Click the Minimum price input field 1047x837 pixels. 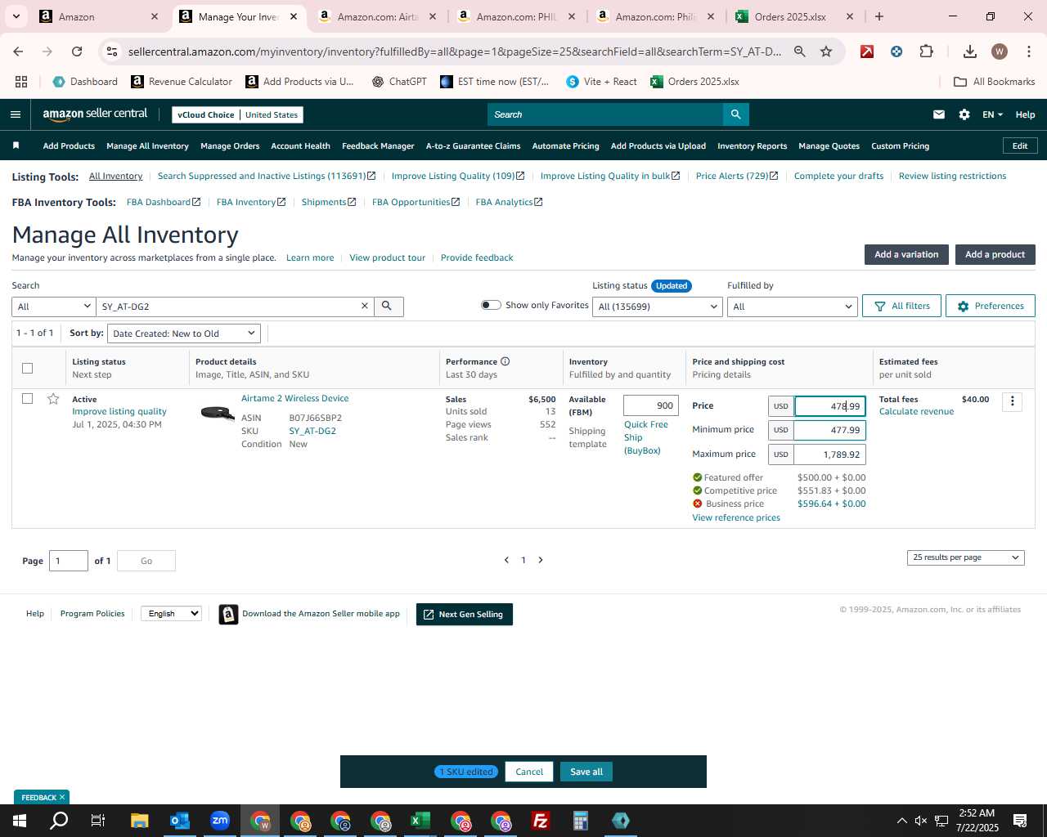coord(830,430)
